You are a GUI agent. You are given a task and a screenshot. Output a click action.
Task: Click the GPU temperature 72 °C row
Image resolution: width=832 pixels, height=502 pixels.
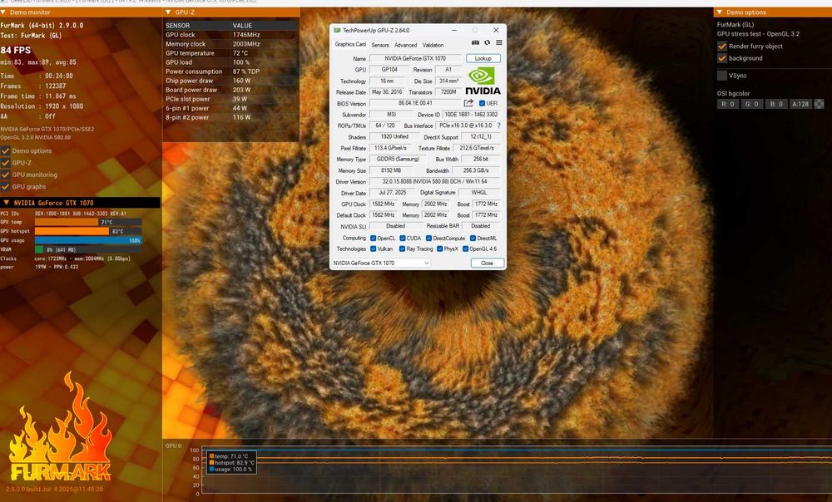tap(230, 53)
